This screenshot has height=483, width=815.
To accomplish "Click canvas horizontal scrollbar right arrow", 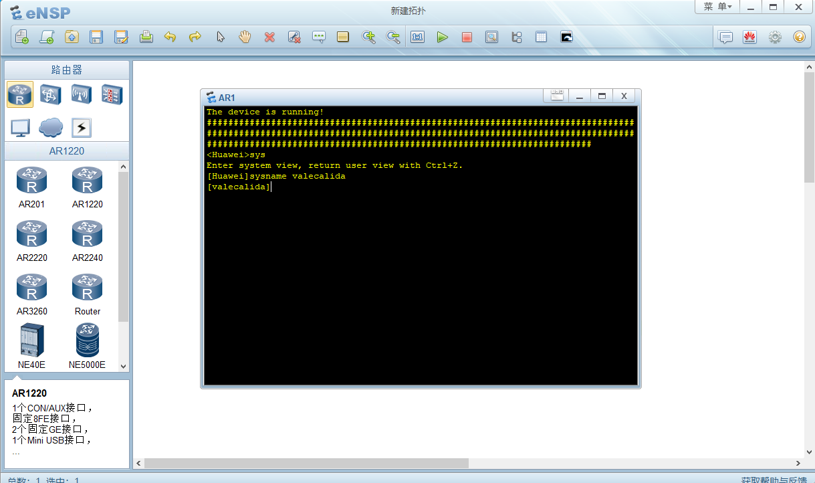I will pyautogui.click(x=798, y=463).
